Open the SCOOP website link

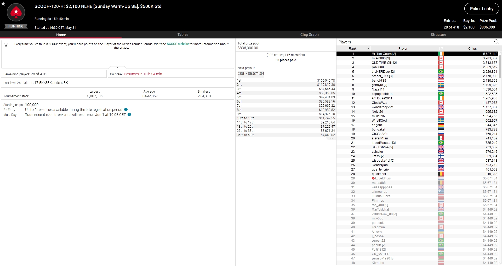click(x=178, y=44)
